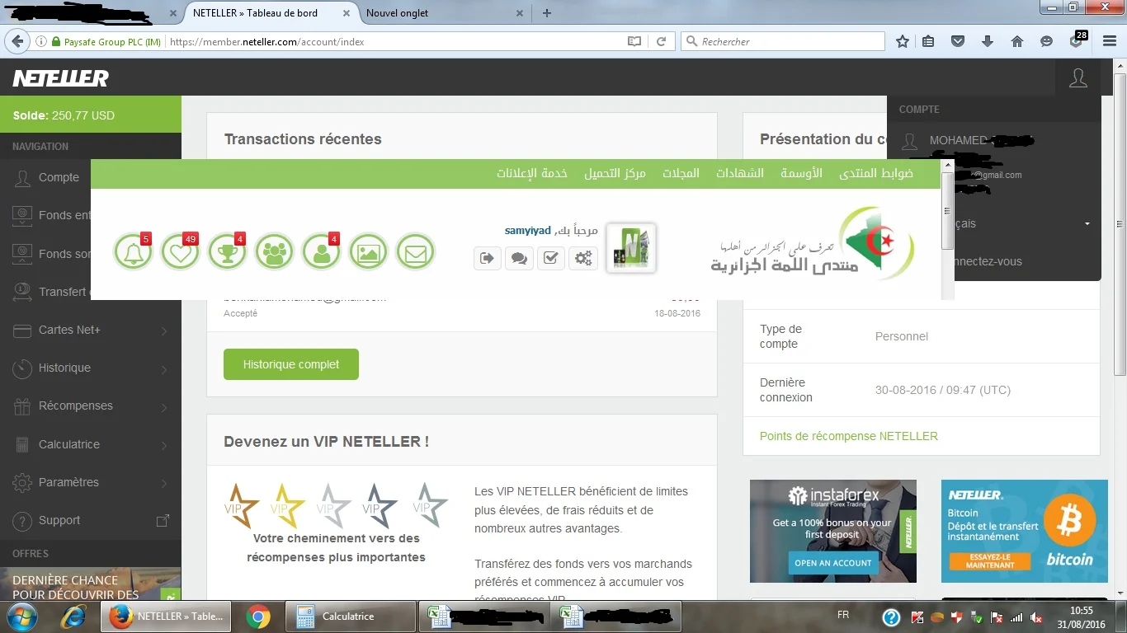1127x633 pixels.
Task: Click the notification bell icon in forum overlay
Action: coord(133,253)
